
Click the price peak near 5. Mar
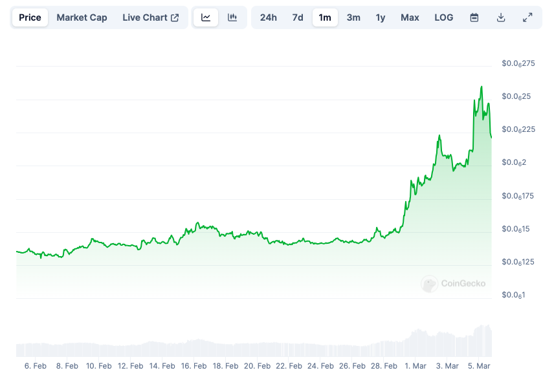482,87
